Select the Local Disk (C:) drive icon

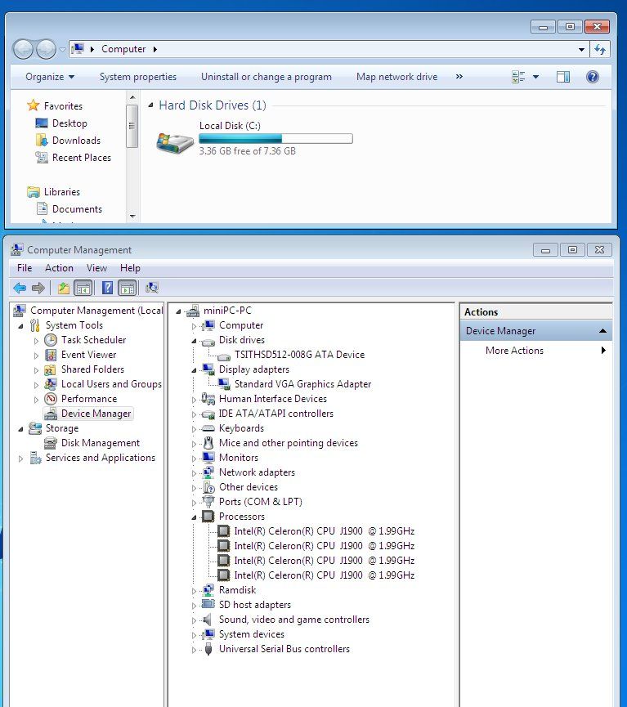[175, 143]
